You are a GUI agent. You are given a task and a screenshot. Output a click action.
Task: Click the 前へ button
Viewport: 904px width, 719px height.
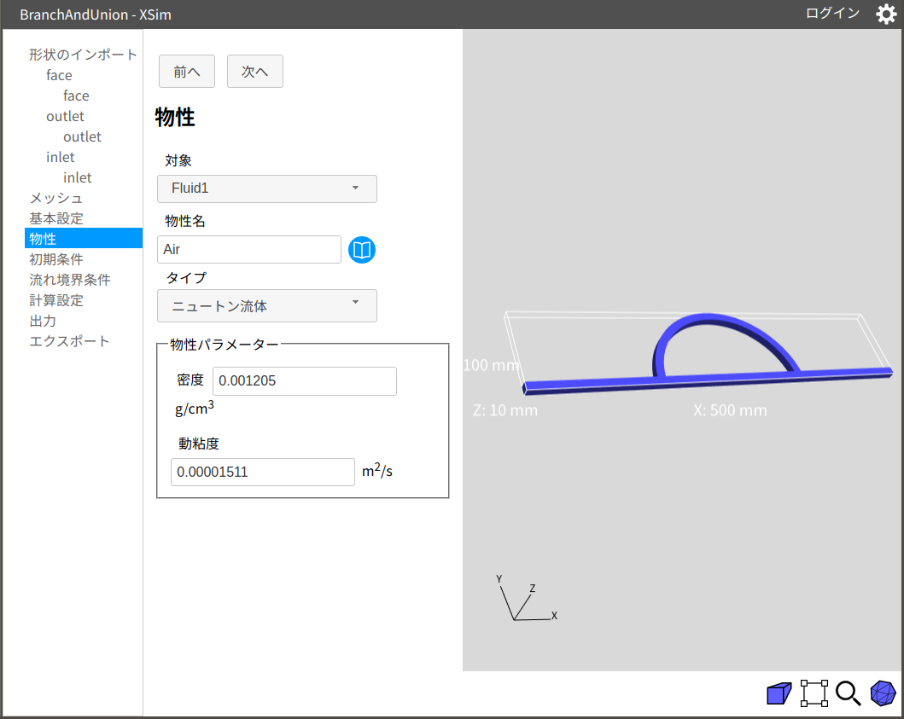click(187, 72)
